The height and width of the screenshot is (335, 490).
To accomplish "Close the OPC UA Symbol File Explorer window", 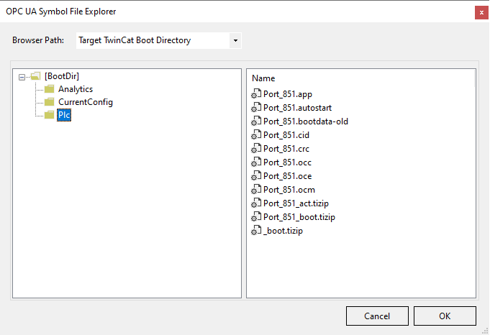I will click(x=481, y=13).
